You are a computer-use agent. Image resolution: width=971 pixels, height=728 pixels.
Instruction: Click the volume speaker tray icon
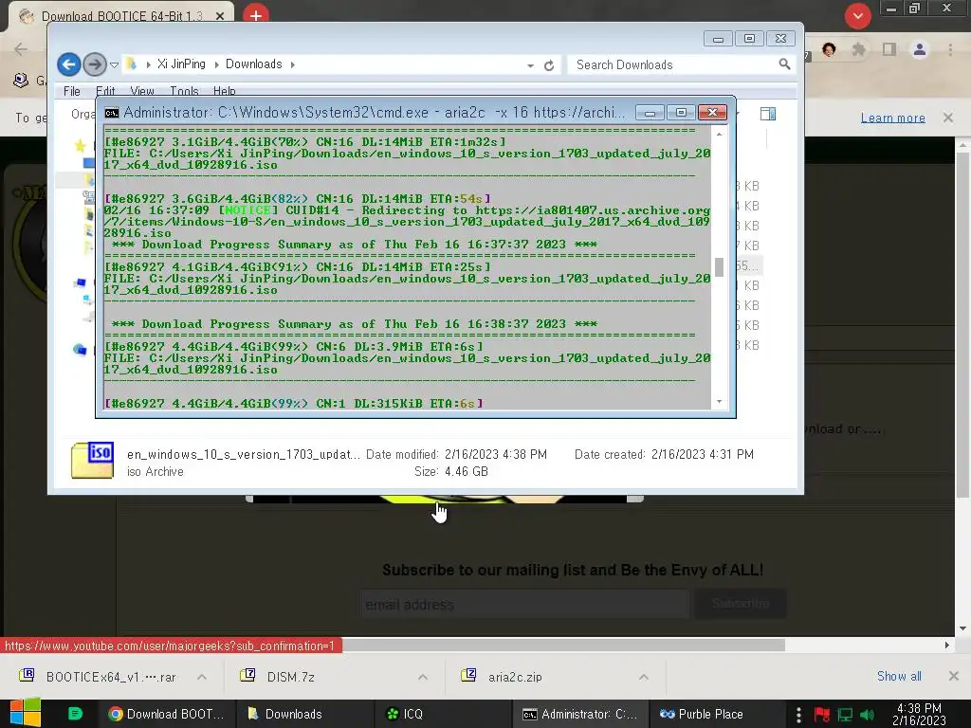[868, 715]
